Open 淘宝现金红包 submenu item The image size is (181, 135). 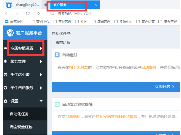point(21,127)
